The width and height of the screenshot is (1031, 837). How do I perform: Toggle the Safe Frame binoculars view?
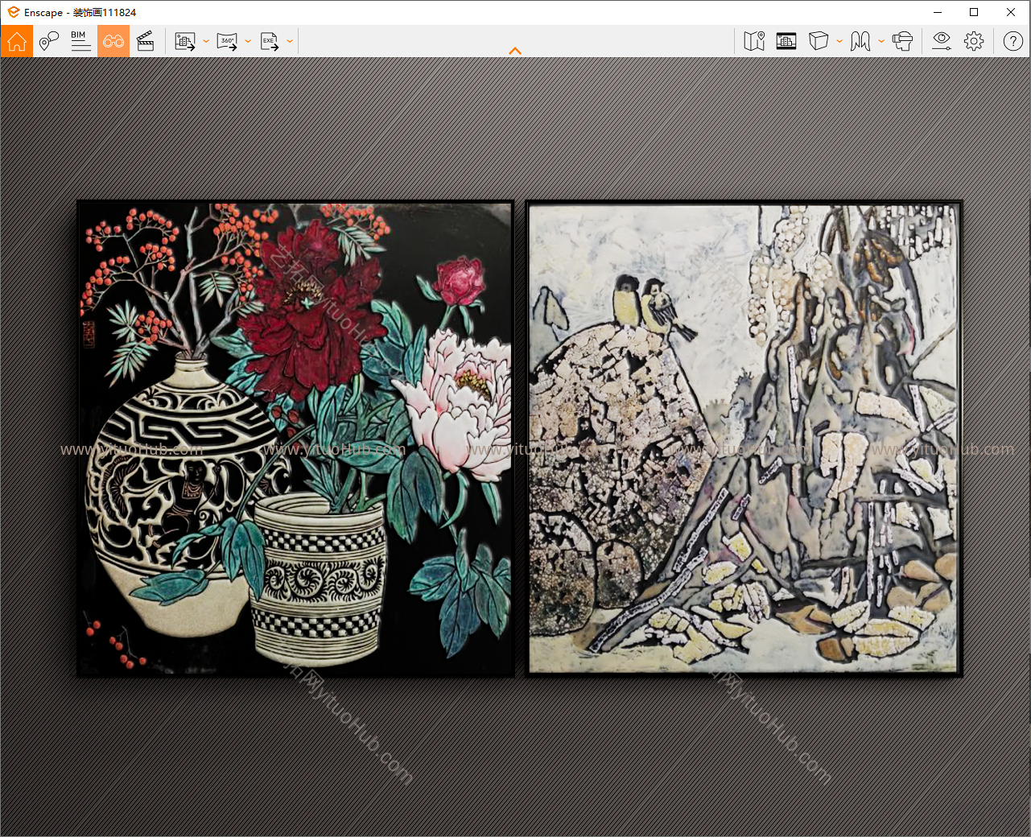[x=113, y=41]
